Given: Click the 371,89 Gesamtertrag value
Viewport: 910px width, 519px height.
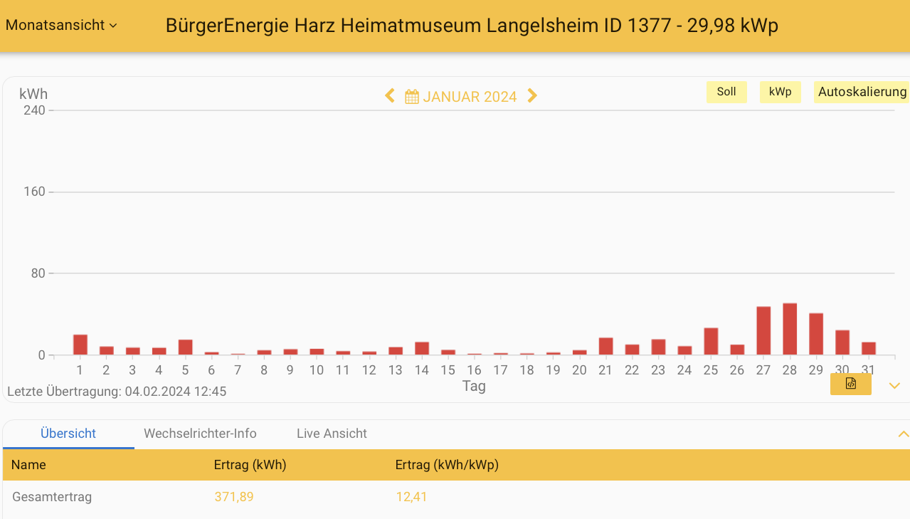Looking at the screenshot, I should click(x=234, y=496).
